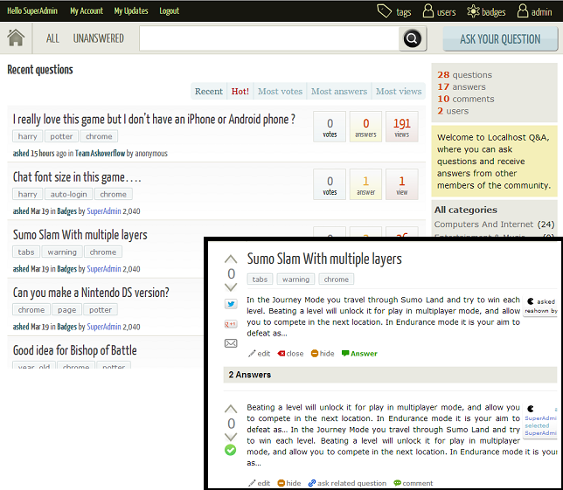Click the search magnifier button
Screen dimensions: 563x490
tap(412, 38)
